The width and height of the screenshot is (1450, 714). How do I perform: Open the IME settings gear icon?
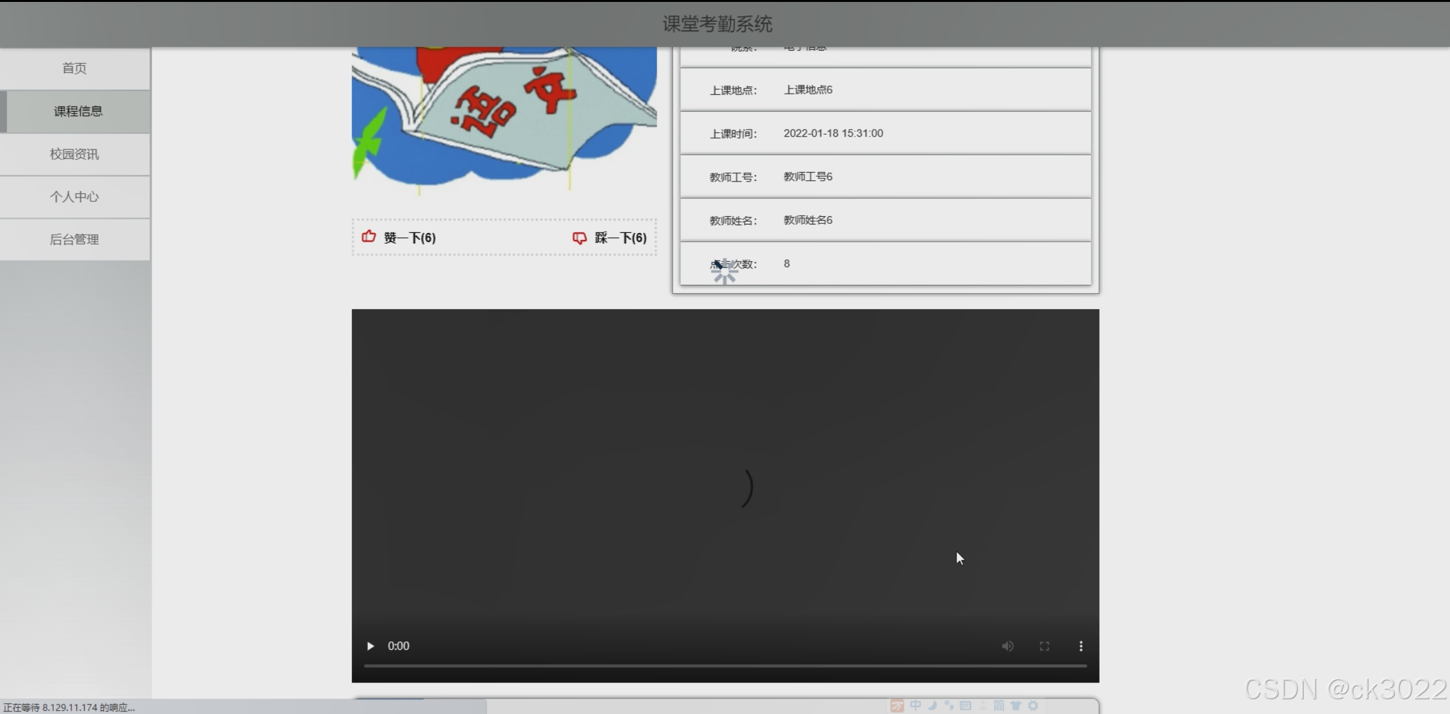(x=1033, y=706)
